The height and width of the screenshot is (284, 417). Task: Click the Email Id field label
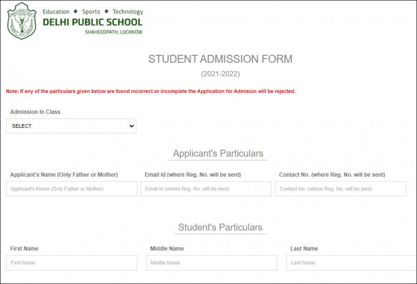(x=193, y=174)
